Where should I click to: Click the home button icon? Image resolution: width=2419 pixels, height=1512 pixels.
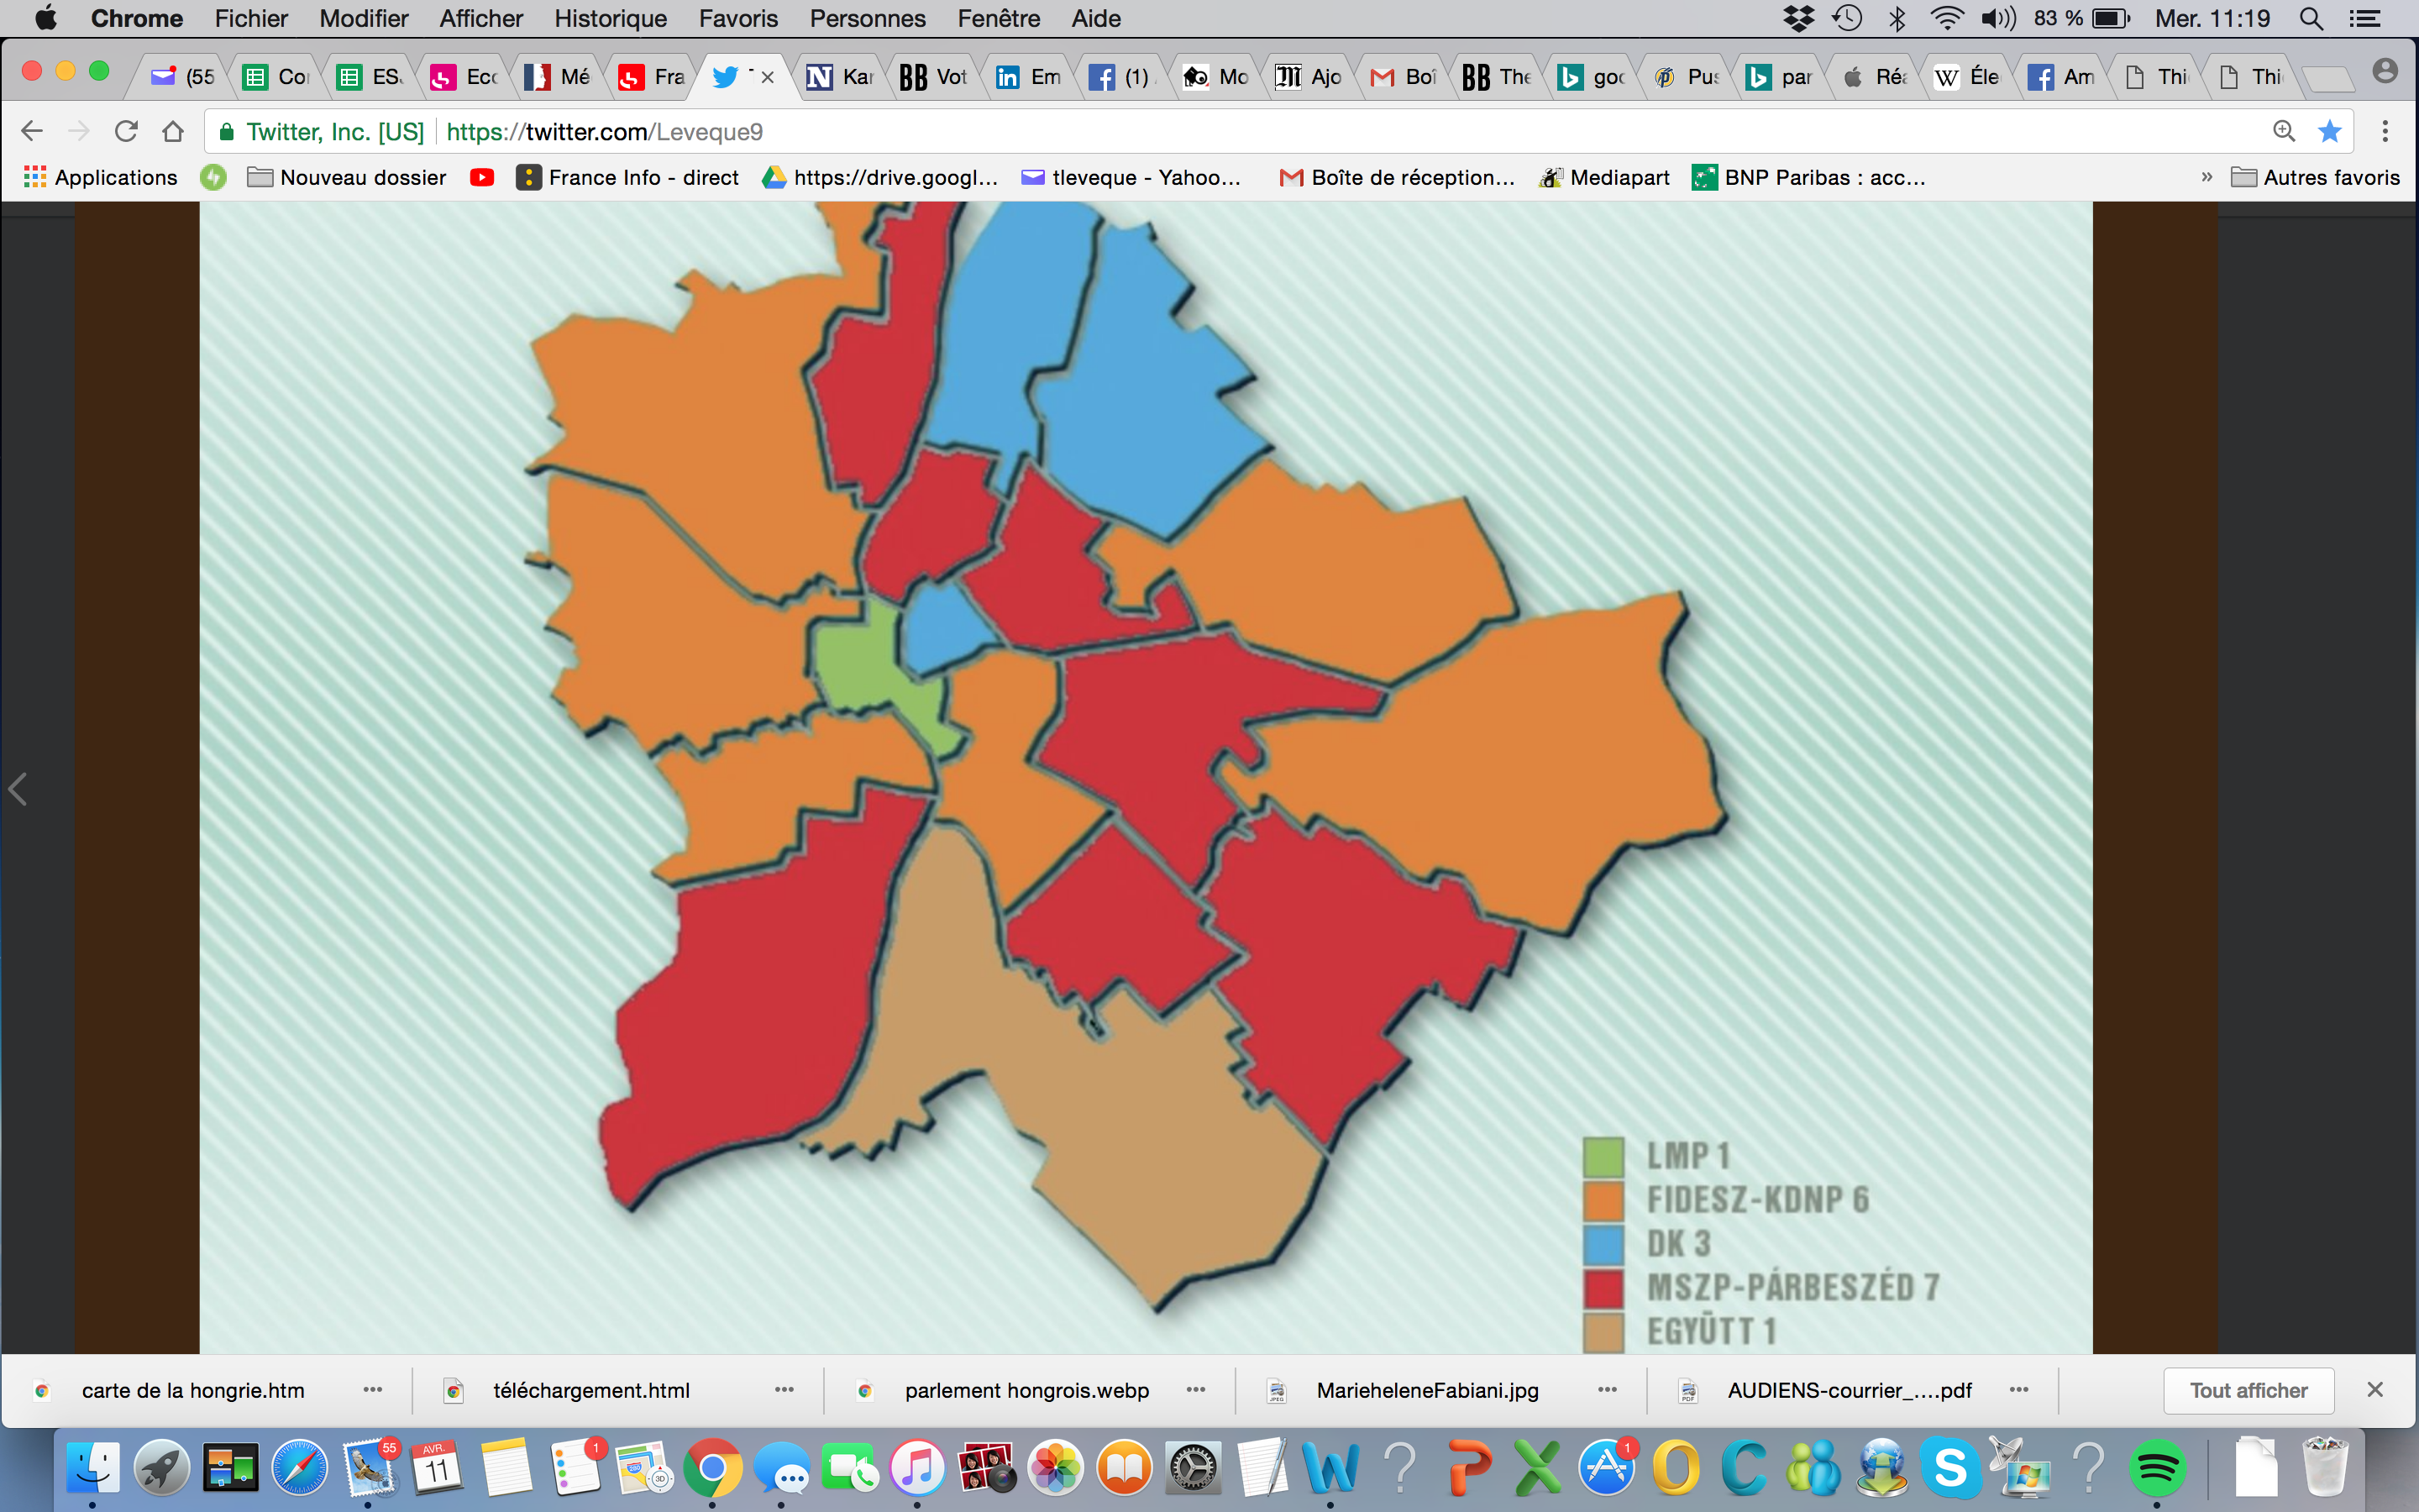click(x=173, y=131)
